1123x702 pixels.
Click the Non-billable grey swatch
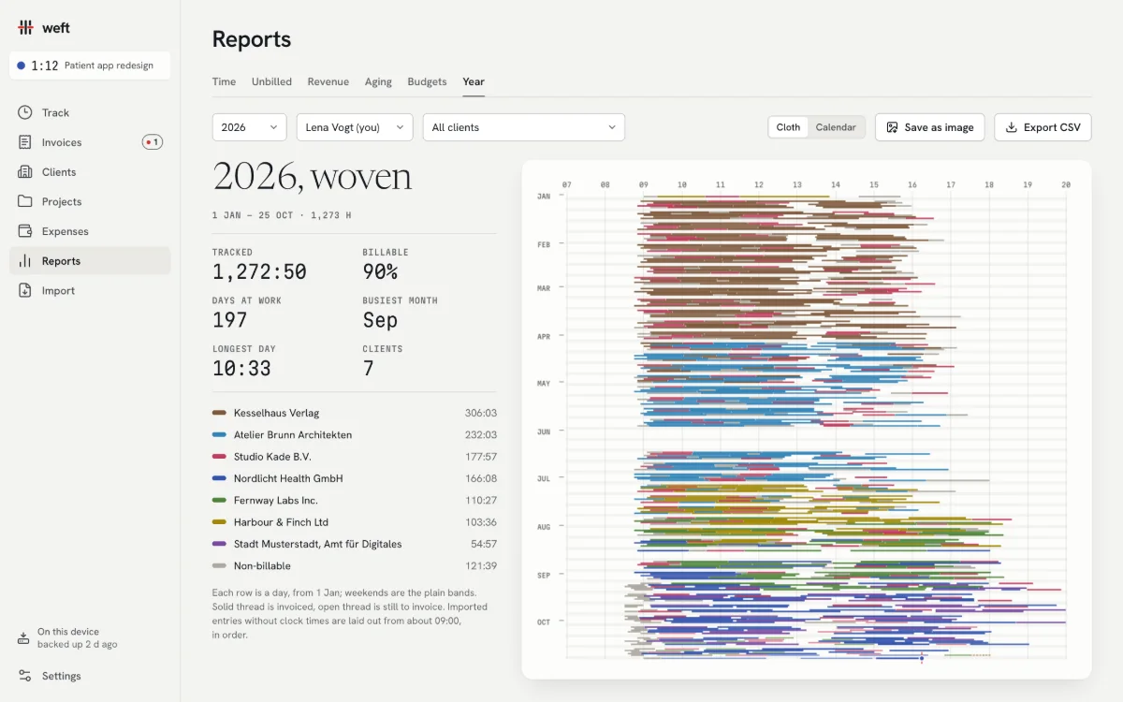pyautogui.click(x=219, y=565)
